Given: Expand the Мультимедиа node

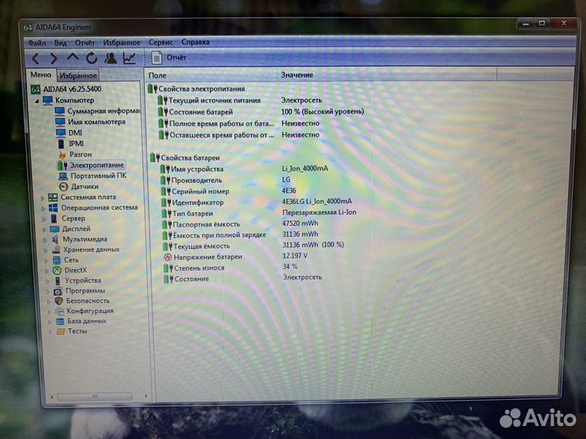Looking at the screenshot, I should tap(45, 240).
